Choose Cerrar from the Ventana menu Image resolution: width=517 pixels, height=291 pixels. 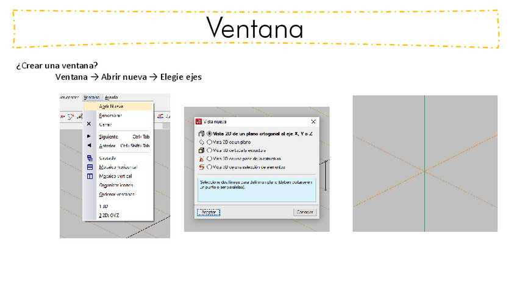pyautogui.click(x=105, y=124)
